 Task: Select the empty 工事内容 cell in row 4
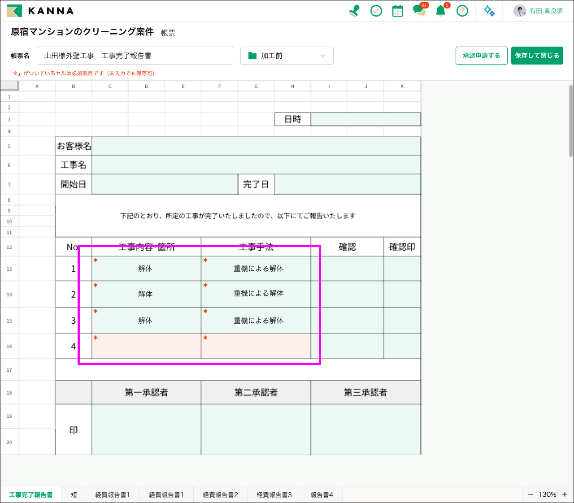146,346
